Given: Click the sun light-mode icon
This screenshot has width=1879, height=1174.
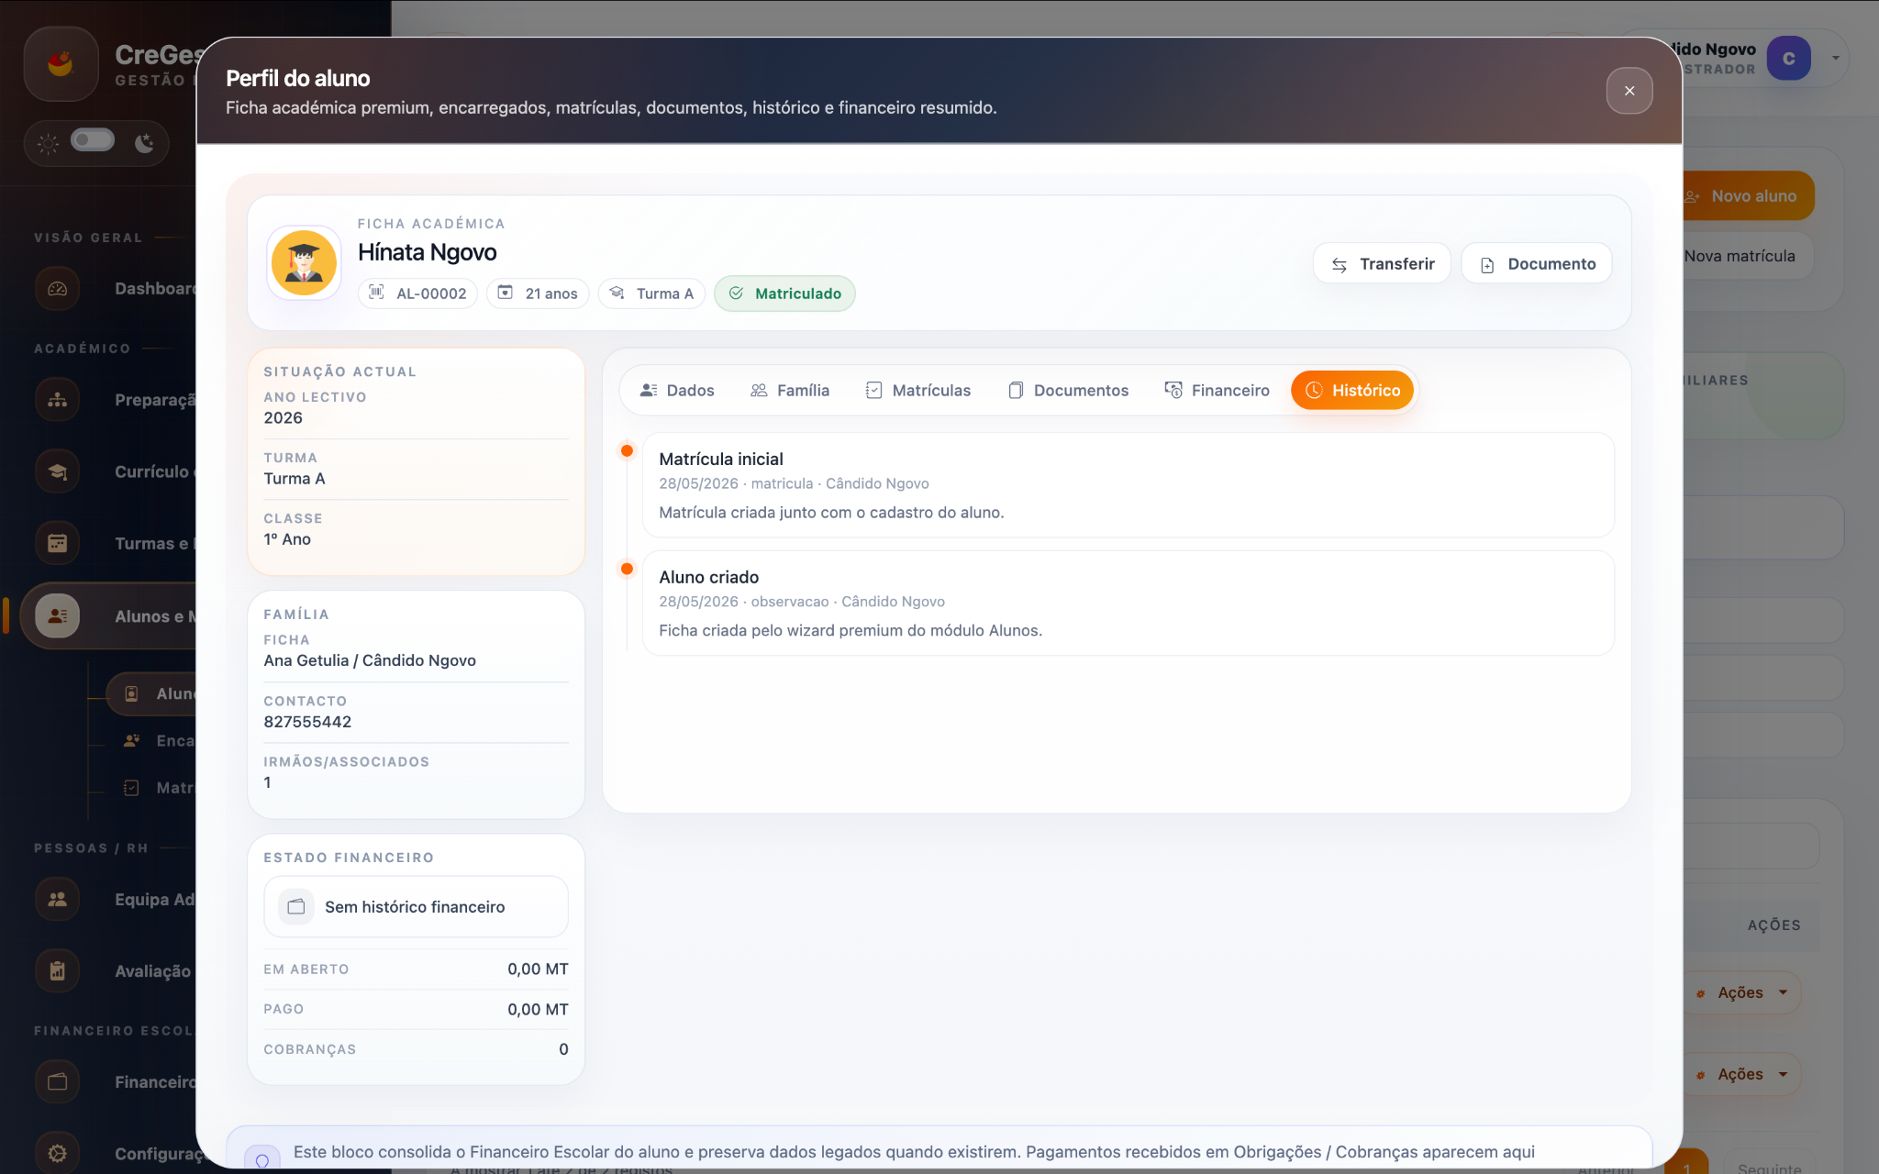Looking at the screenshot, I should tap(48, 143).
